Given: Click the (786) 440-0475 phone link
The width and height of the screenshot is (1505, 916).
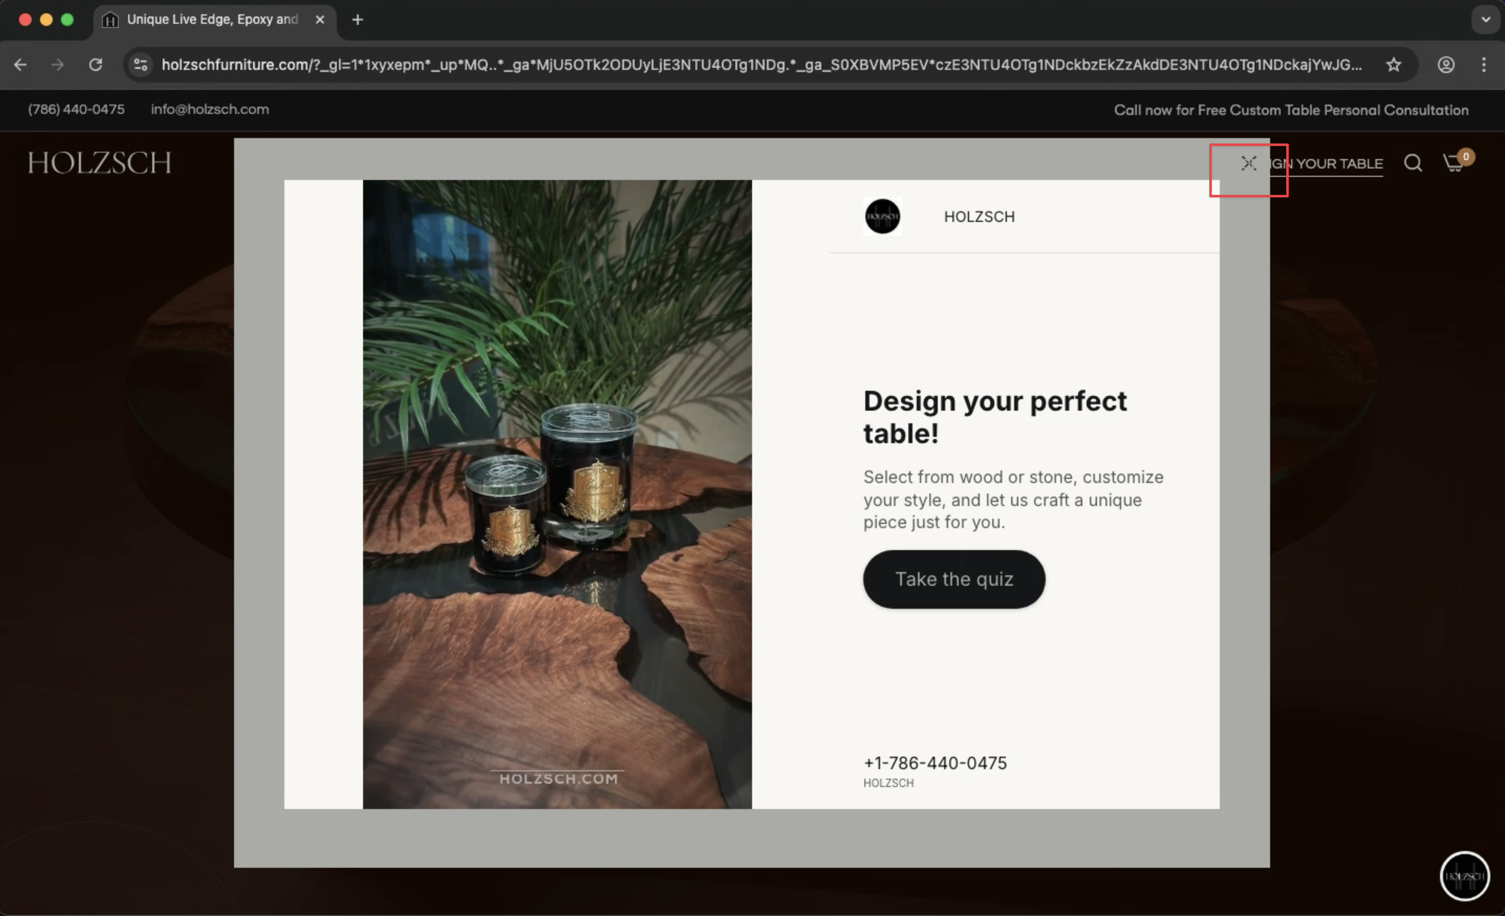Looking at the screenshot, I should (77, 109).
